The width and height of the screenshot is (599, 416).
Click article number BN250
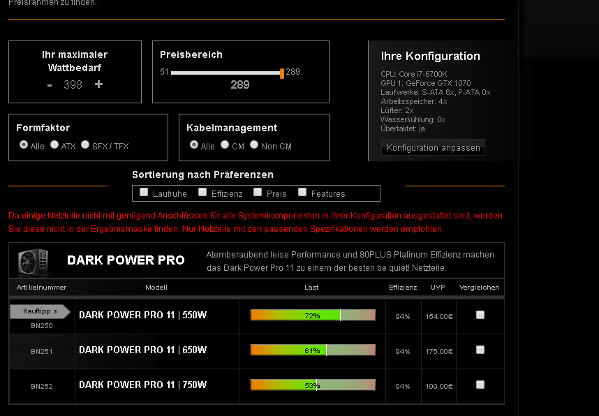[42, 326]
